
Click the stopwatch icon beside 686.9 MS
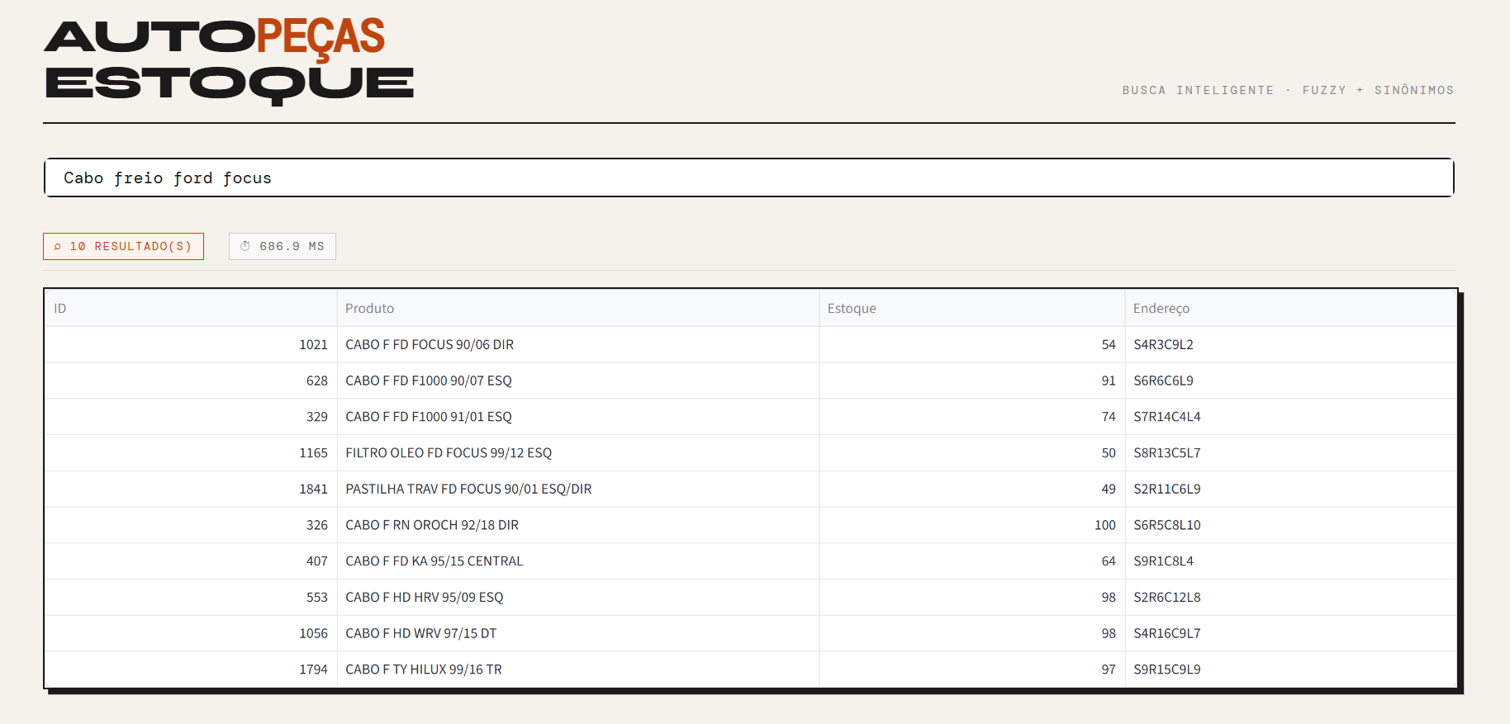pos(245,246)
